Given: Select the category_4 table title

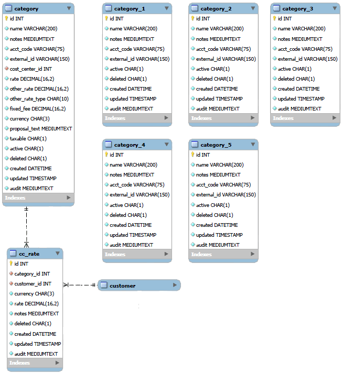Looking at the screenshot, I should click(130, 145).
